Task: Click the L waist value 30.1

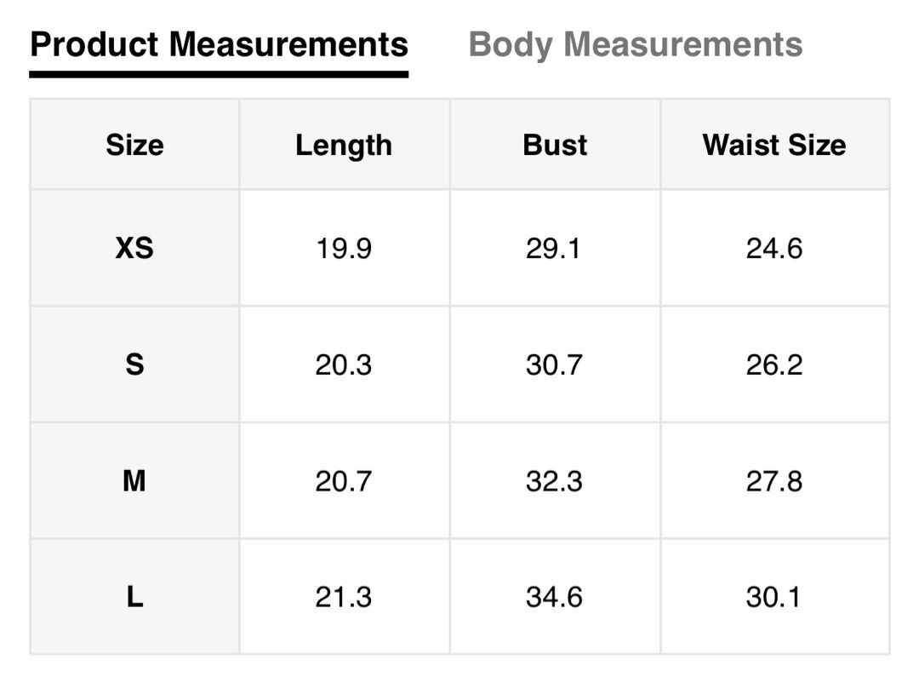Action: pos(773,598)
